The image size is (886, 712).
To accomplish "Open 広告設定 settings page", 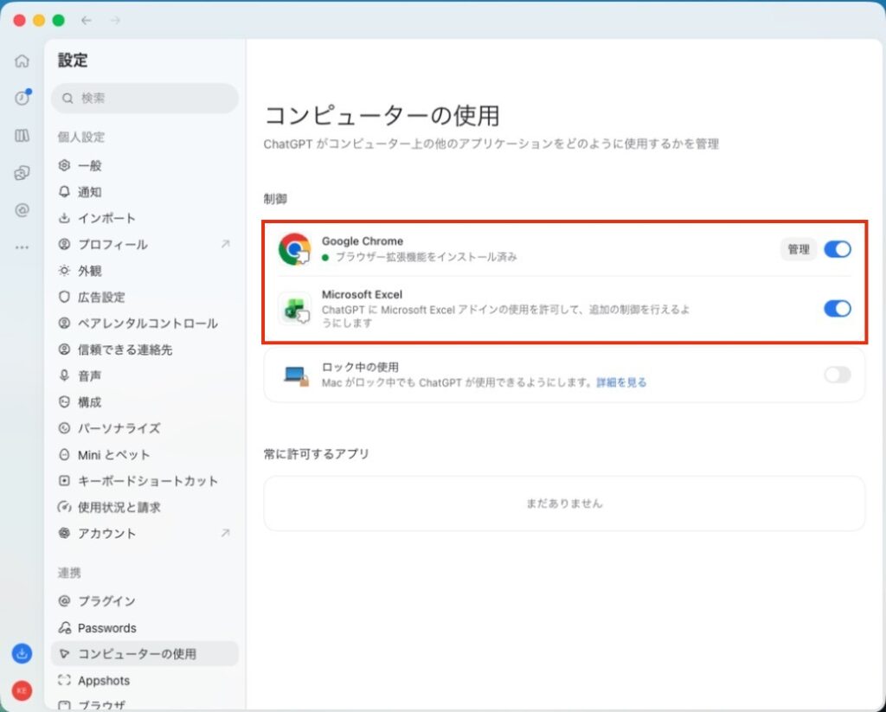I will pyautogui.click(x=144, y=297).
